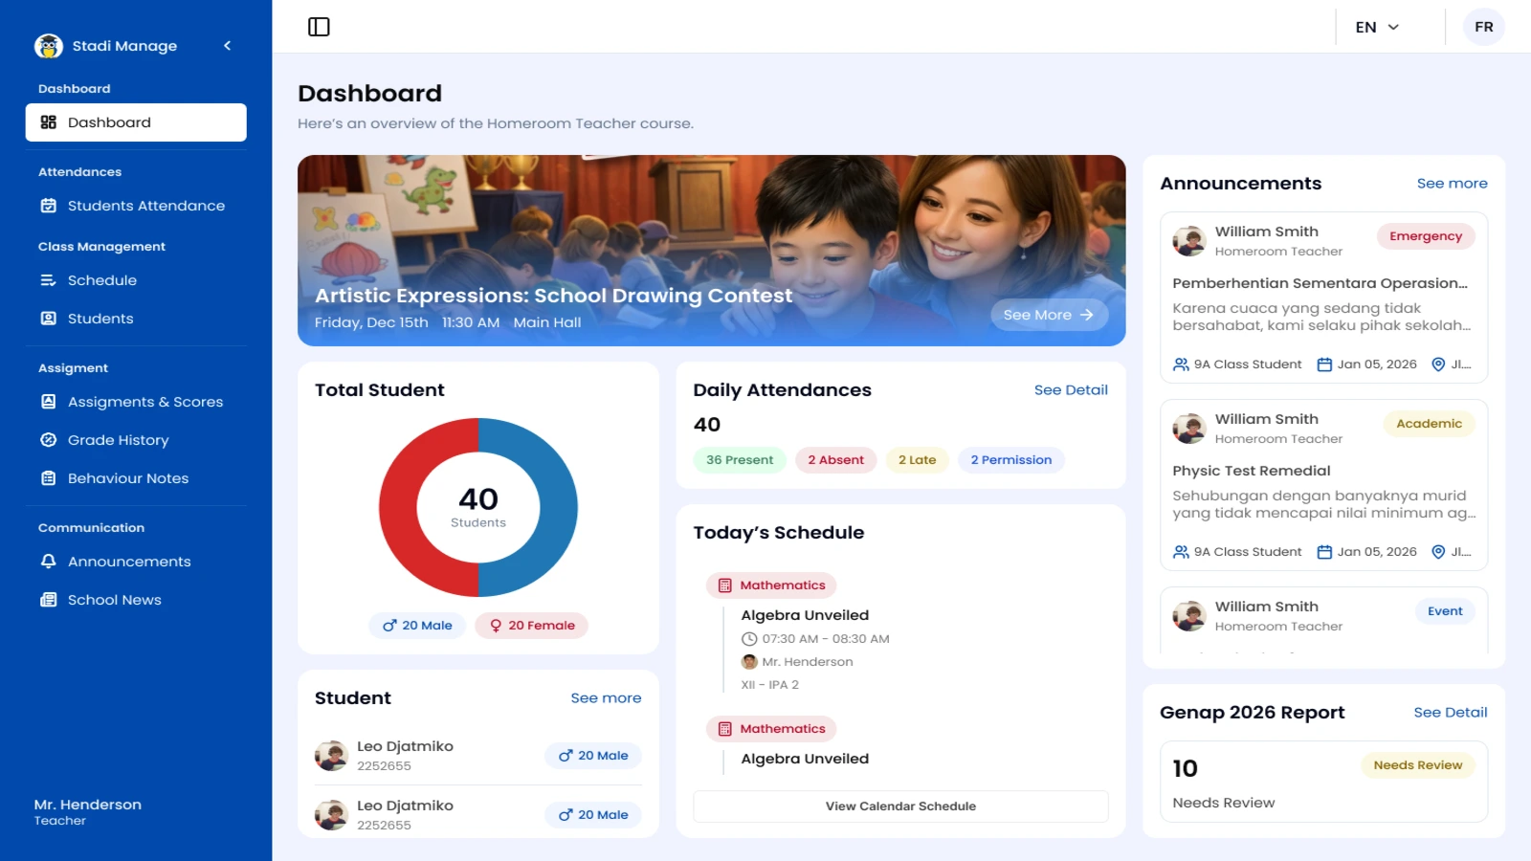Click calendar icon in Physic Test Remedial card
Screen dimensions: 1531x861
tap(1324, 552)
